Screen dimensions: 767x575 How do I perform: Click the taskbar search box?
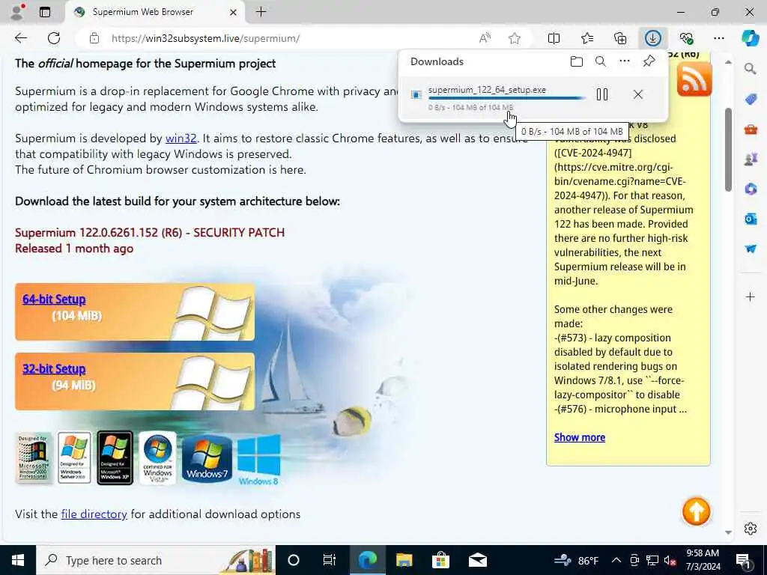click(x=156, y=560)
